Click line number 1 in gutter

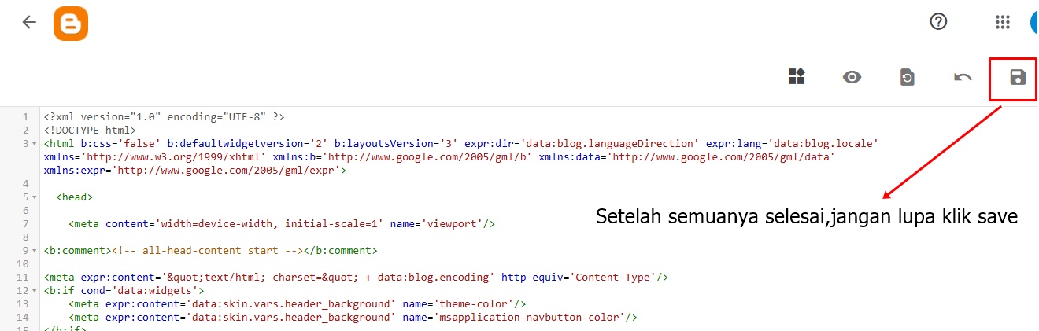pos(26,117)
